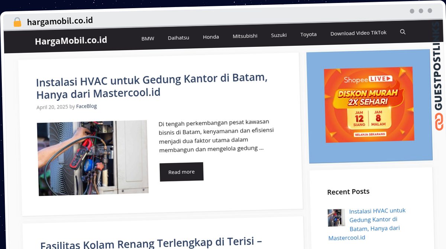Open the search magnifier icon in navigation

point(403,32)
